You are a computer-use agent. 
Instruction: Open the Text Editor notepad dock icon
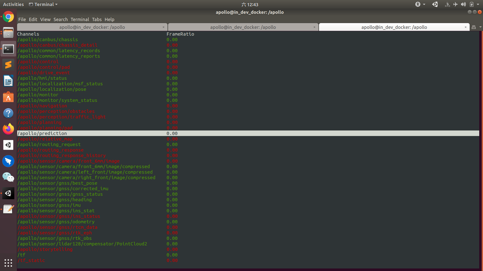tap(8, 209)
